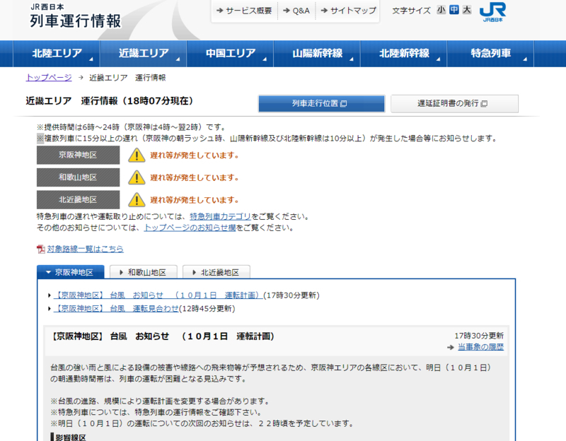
Task: Open the 北陸エリア menu
Action: 57,54
